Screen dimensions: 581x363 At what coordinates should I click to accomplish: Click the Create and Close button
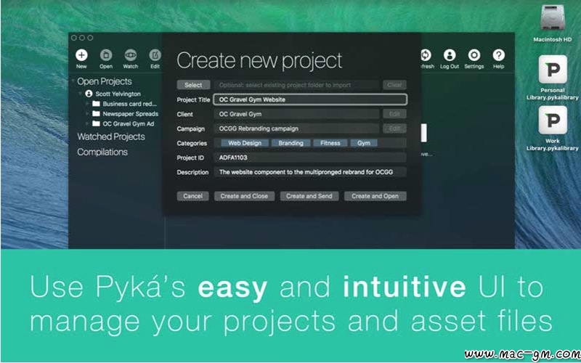pyautogui.click(x=244, y=196)
